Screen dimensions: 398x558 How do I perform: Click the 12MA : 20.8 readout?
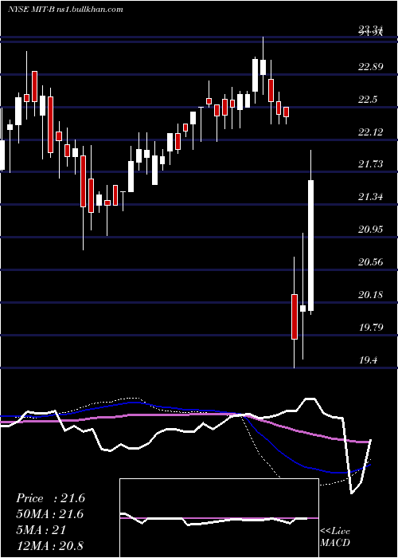[x=49, y=546]
